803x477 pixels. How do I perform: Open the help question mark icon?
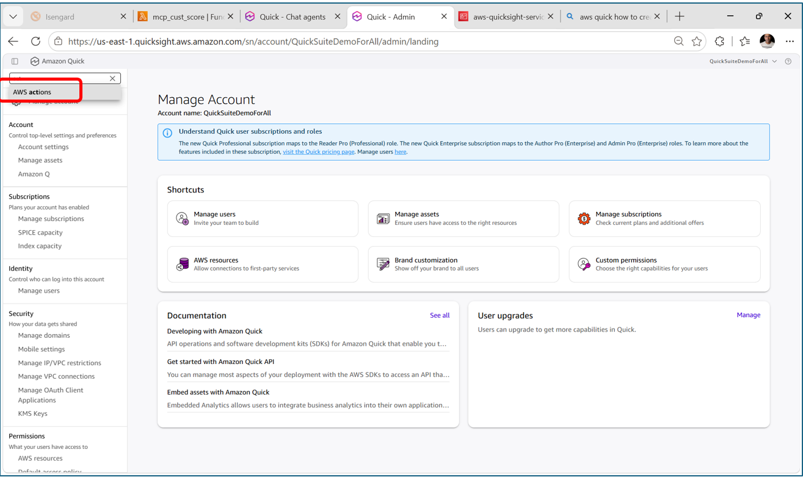(x=788, y=61)
